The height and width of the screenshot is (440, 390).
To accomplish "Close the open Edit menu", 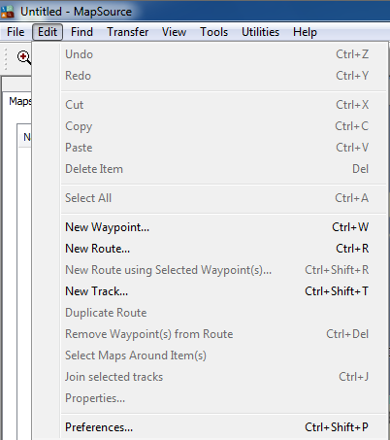I will click(48, 32).
